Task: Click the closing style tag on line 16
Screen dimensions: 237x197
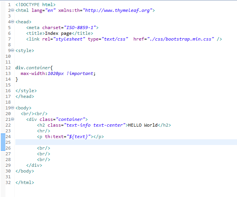Action: (26, 91)
